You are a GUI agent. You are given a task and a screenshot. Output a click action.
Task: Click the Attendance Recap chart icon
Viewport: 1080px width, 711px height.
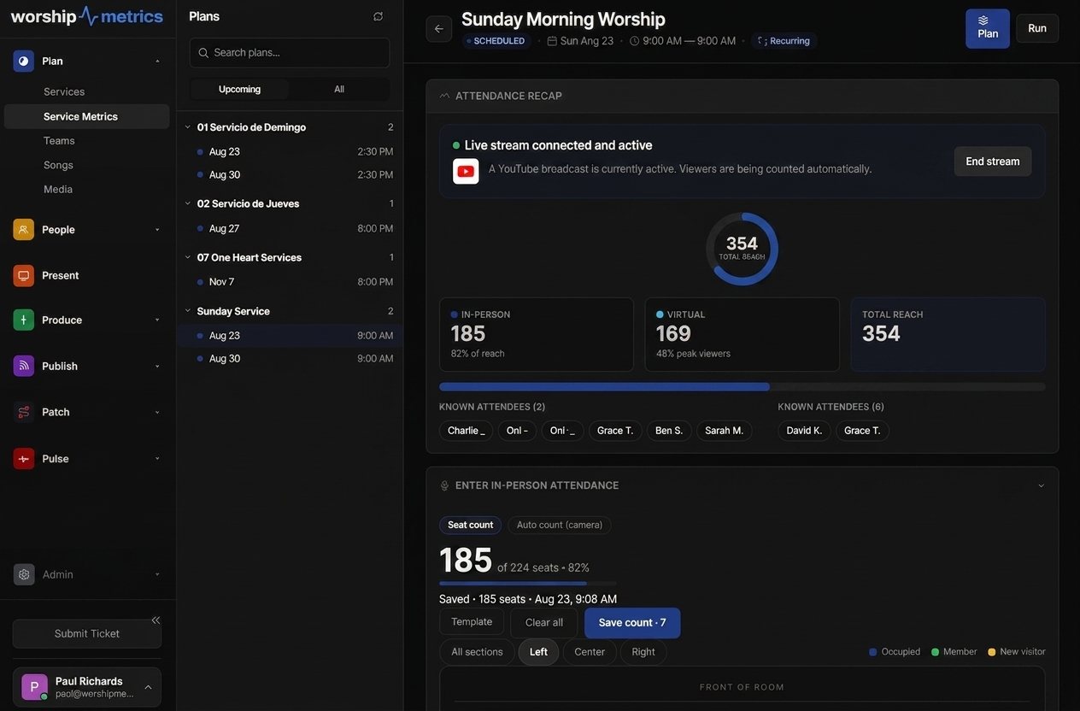point(444,96)
